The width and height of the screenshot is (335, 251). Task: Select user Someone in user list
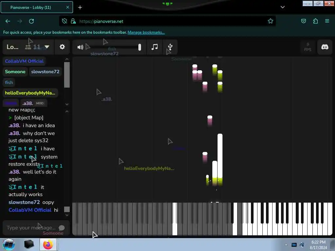point(15,72)
